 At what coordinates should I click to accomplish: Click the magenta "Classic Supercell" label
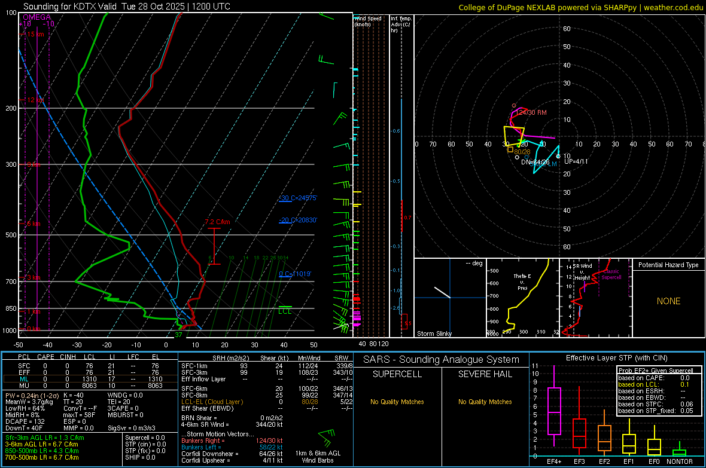611,274
